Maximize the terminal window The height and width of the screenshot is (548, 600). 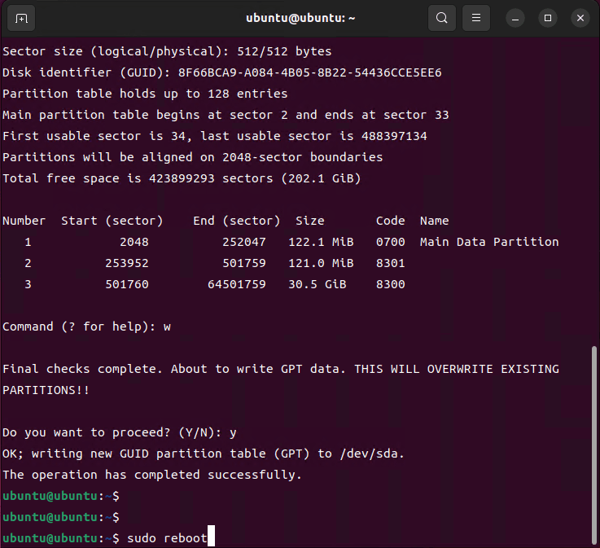[x=548, y=18]
